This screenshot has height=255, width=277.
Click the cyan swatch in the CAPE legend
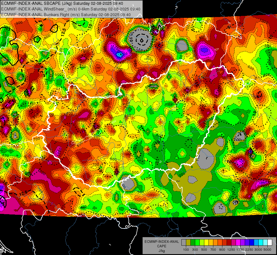[x=261, y=243]
